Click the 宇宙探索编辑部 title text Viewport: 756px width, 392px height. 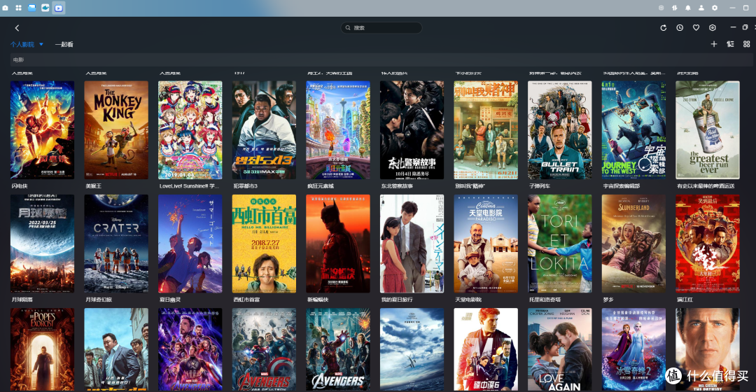pos(622,186)
